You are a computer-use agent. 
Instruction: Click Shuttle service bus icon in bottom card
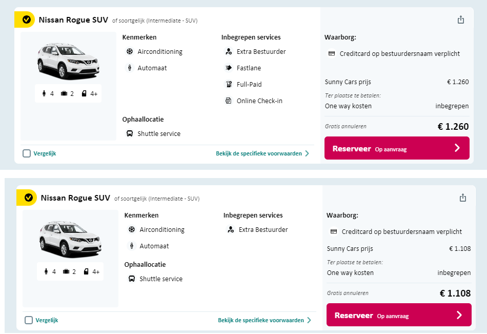pyautogui.click(x=131, y=279)
